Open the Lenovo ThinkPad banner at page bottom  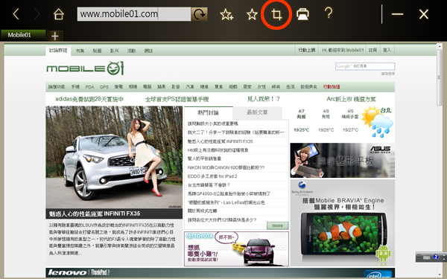(x=220, y=273)
